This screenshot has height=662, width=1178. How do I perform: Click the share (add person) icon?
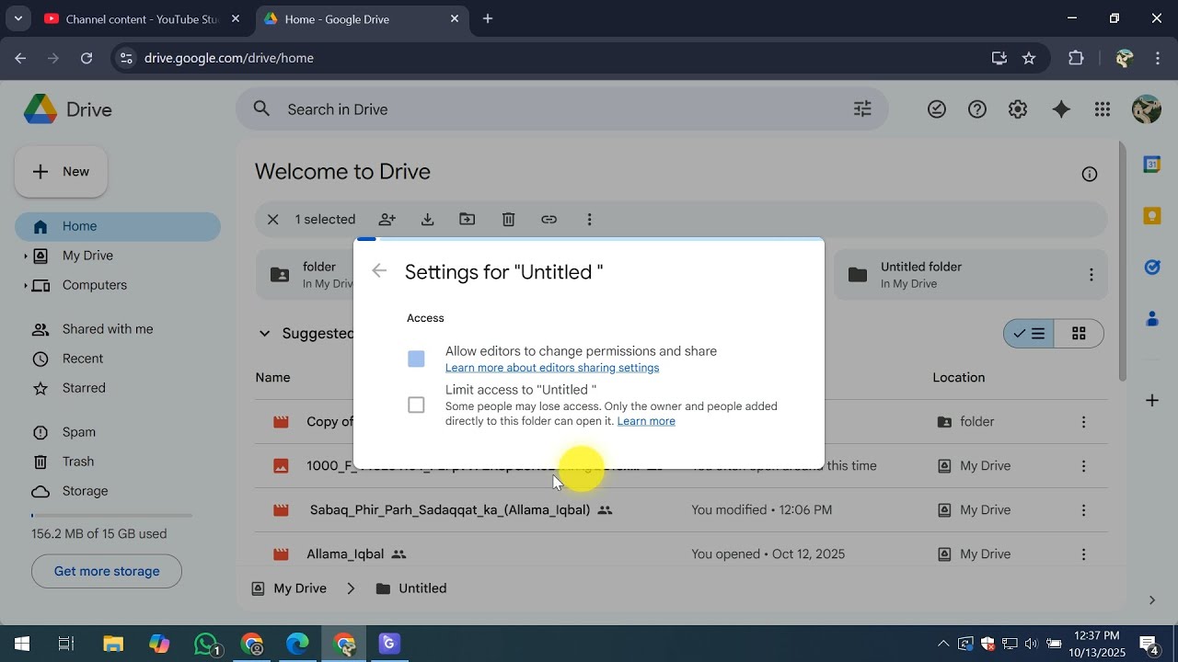click(387, 220)
